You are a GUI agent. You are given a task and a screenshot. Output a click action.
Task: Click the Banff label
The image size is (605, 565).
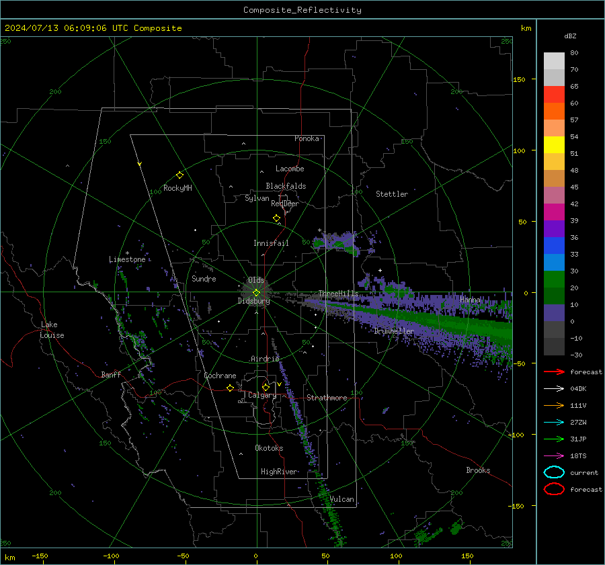(111, 375)
